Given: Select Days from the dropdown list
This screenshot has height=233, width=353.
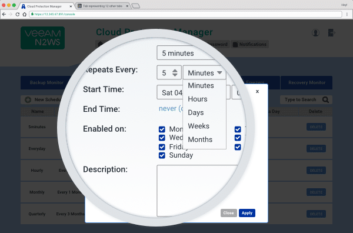Looking at the screenshot, I should click(196, 112).
